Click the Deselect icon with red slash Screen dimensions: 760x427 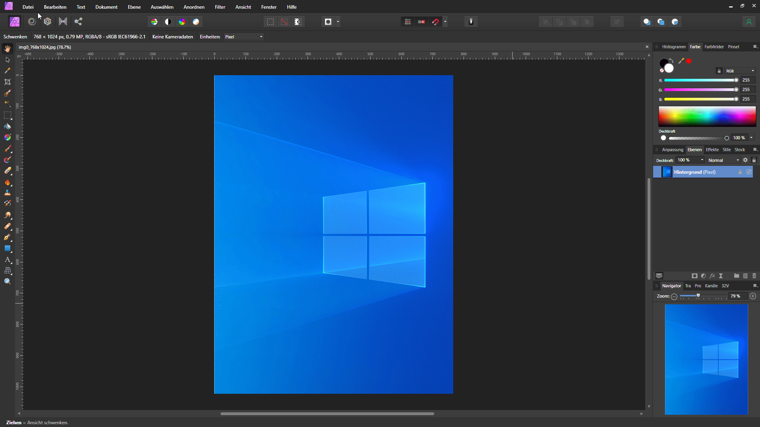[x=284, y=22]
